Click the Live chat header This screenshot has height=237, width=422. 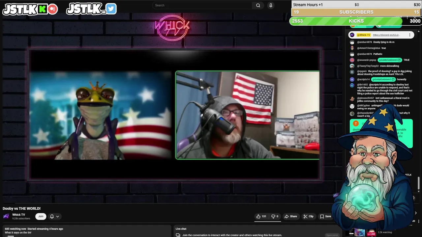[181, 229]
